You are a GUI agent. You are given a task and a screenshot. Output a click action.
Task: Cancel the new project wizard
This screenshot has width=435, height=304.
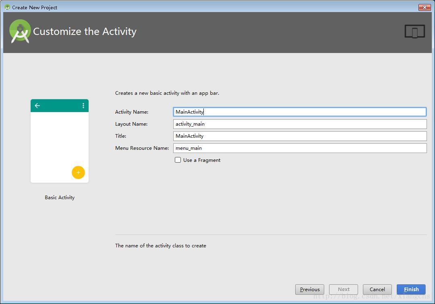pyautogui.click(x=377, y=289)
